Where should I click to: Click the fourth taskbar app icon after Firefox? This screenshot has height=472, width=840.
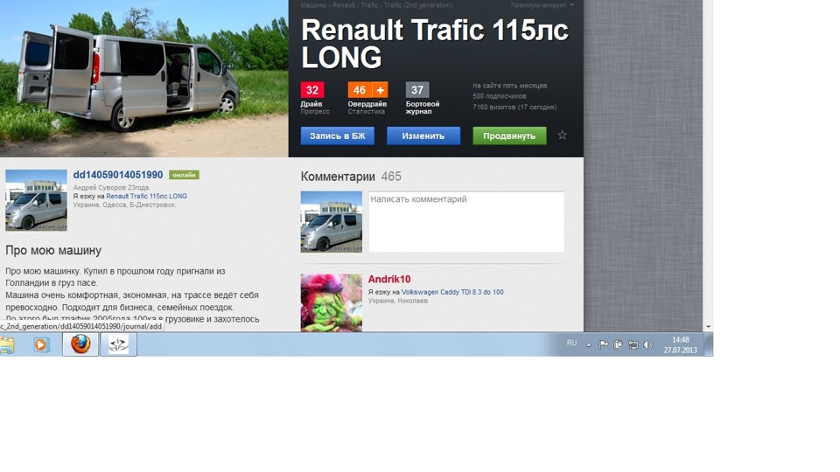[118, 344]
